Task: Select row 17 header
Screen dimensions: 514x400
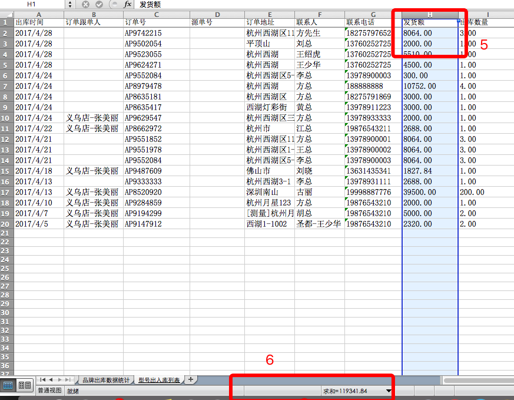Action: (6, 192)
